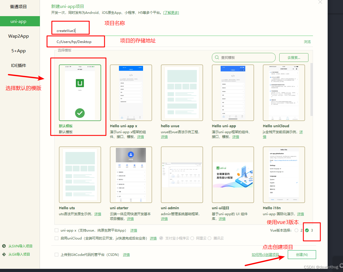Enable the 启用uniCloud checkbox
343x272 pixels.
pyautogui.click(x=56, y=238)
